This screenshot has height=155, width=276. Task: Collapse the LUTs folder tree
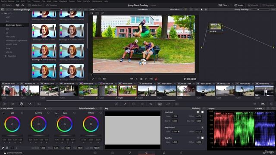point(2,13)
